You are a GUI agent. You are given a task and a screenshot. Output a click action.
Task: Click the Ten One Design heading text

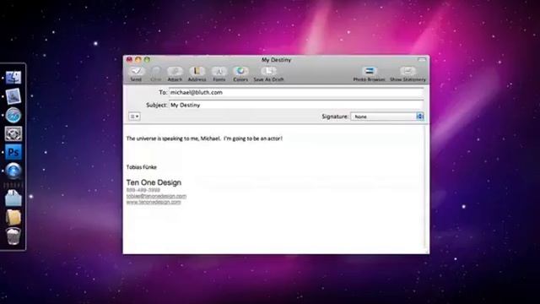(x=154, y=182)
